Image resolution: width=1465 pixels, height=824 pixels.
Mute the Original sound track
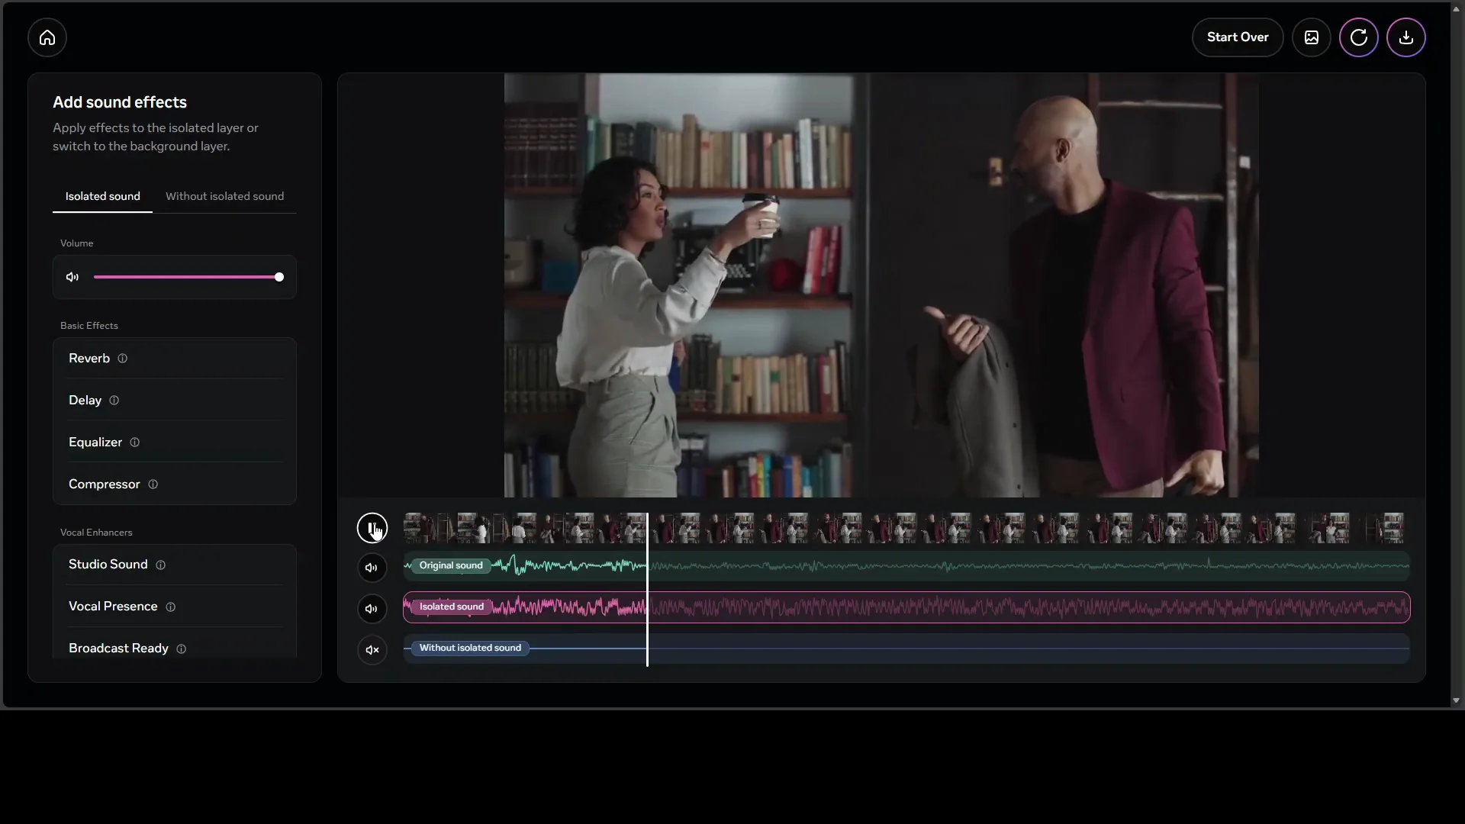pos(372,568)
